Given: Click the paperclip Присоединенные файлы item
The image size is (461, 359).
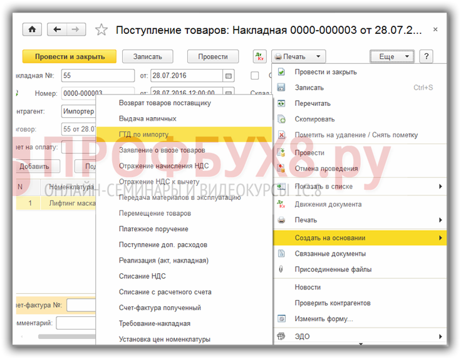Looking at the screenshot, I should 333,269.
